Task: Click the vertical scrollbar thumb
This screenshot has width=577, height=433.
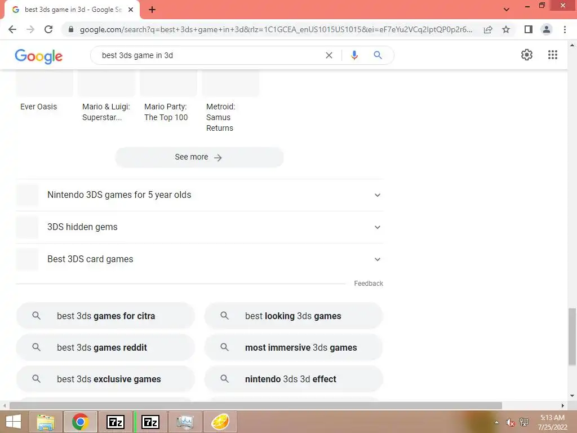Action: (572, 337)
